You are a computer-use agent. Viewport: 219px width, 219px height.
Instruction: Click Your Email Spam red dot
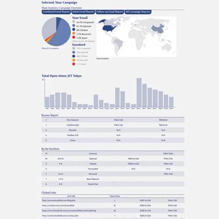(74, 37)
